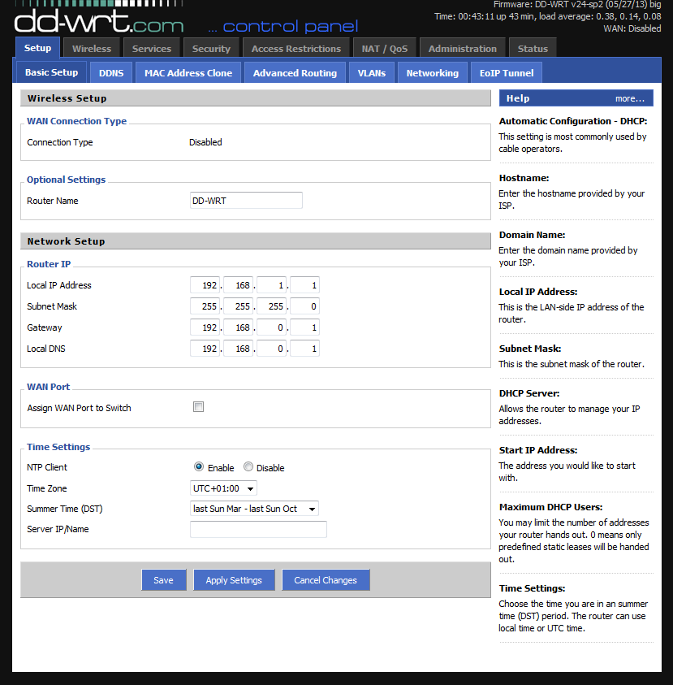Open the Wireless tab
This screenshot has height=685, width=673.
pos(92,49)
